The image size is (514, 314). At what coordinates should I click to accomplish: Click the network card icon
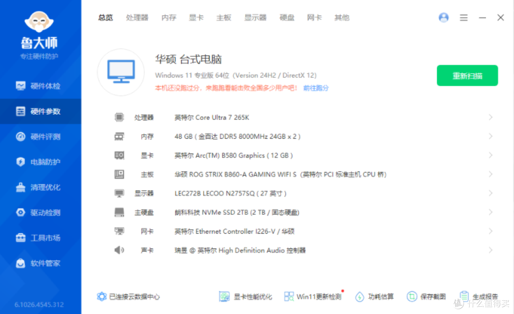(x=119, y=231)
